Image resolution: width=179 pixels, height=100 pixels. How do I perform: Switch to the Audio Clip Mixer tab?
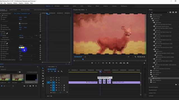coord(41,10)
